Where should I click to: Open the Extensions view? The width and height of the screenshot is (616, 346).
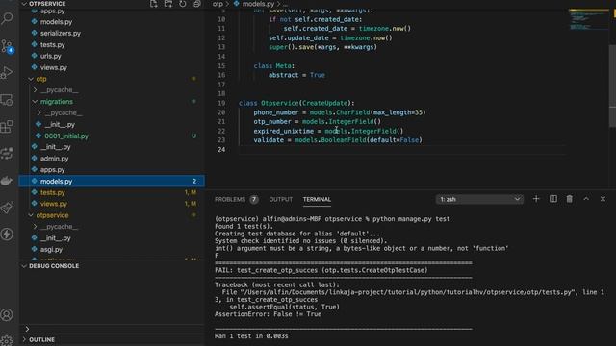point(7,127)
